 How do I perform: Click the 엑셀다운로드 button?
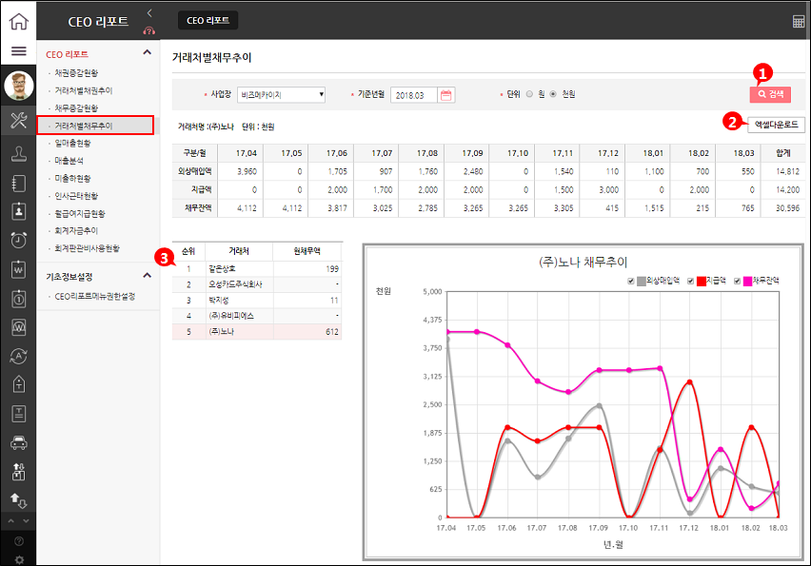pos(777,125)
